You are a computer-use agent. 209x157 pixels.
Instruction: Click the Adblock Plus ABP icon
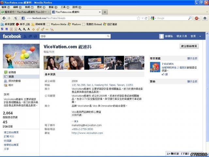(197, 18)
